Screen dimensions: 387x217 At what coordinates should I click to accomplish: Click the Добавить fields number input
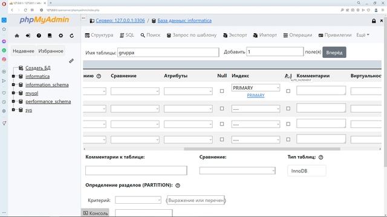(275, 52)
